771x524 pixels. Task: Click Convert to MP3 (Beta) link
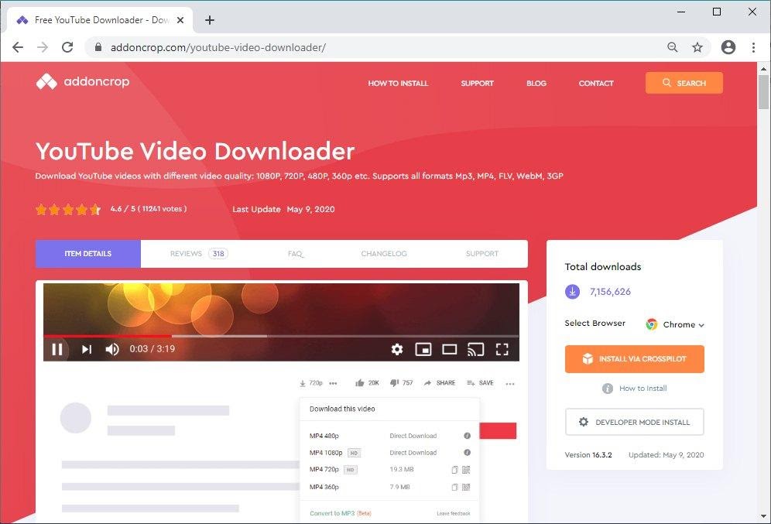341,513
